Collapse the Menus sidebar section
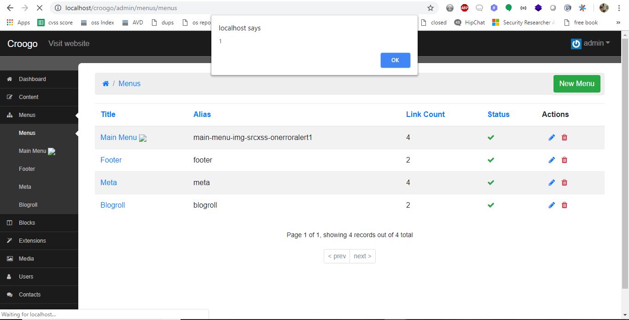Image resolution: width=629 pixels, height=320 pixels. pyautogui.click(x=39, y=115)
